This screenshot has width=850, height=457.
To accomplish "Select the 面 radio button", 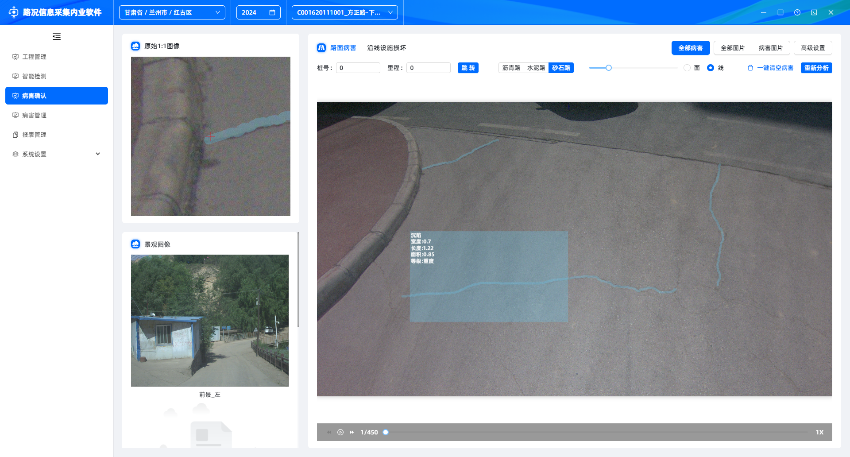I will pos(687,68).
